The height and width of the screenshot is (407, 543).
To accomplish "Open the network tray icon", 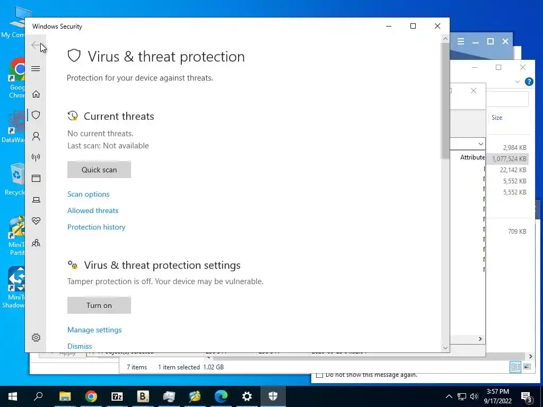I will click(x=462, y=396).
